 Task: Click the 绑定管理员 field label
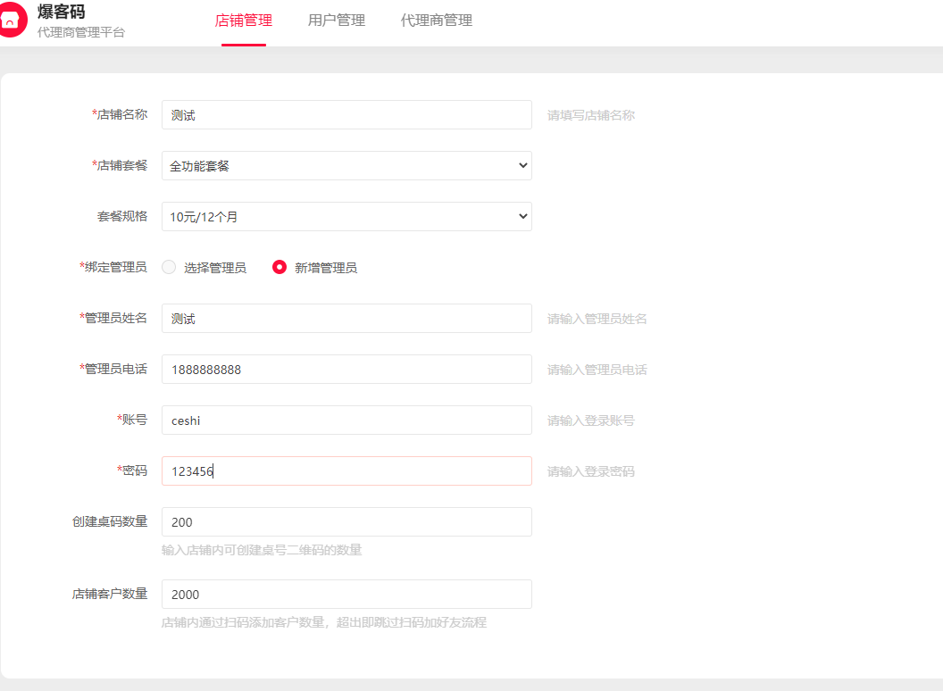pyautogui.click(x=115, y=267)
